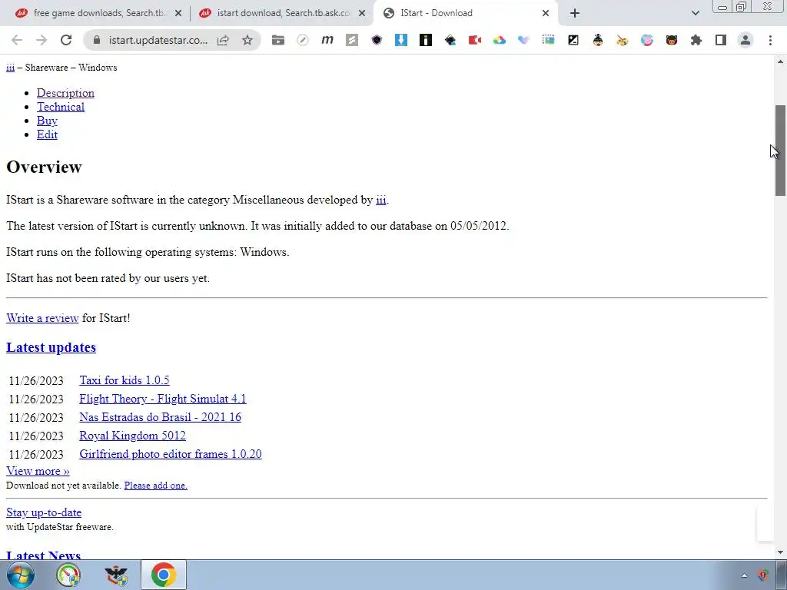Screen dimensions: 787x590
Task: Open 'Flight Theory - Flight Simulat 4.1'
Action: click(x=163, y=399)
